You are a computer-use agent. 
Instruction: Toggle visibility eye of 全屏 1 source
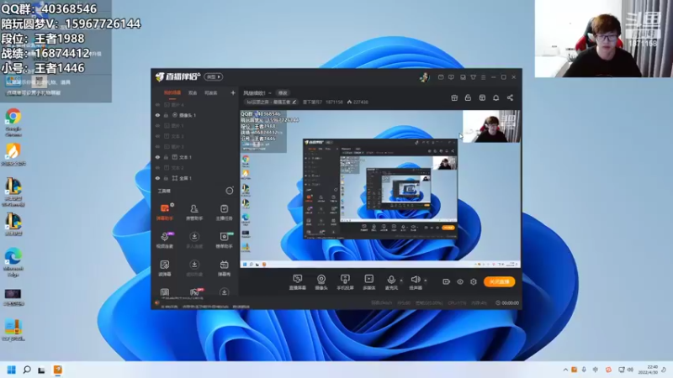(x=157, y=178)
